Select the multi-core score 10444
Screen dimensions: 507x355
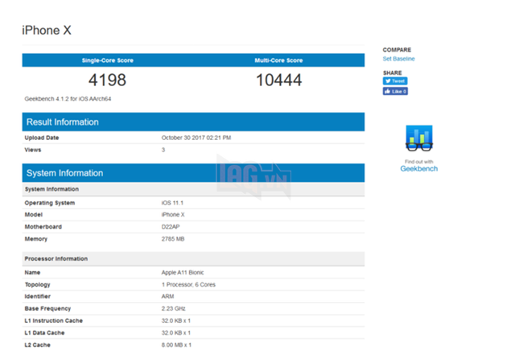coord(278,80)
